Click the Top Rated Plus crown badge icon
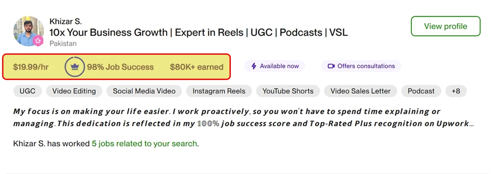 click(73, 67)
